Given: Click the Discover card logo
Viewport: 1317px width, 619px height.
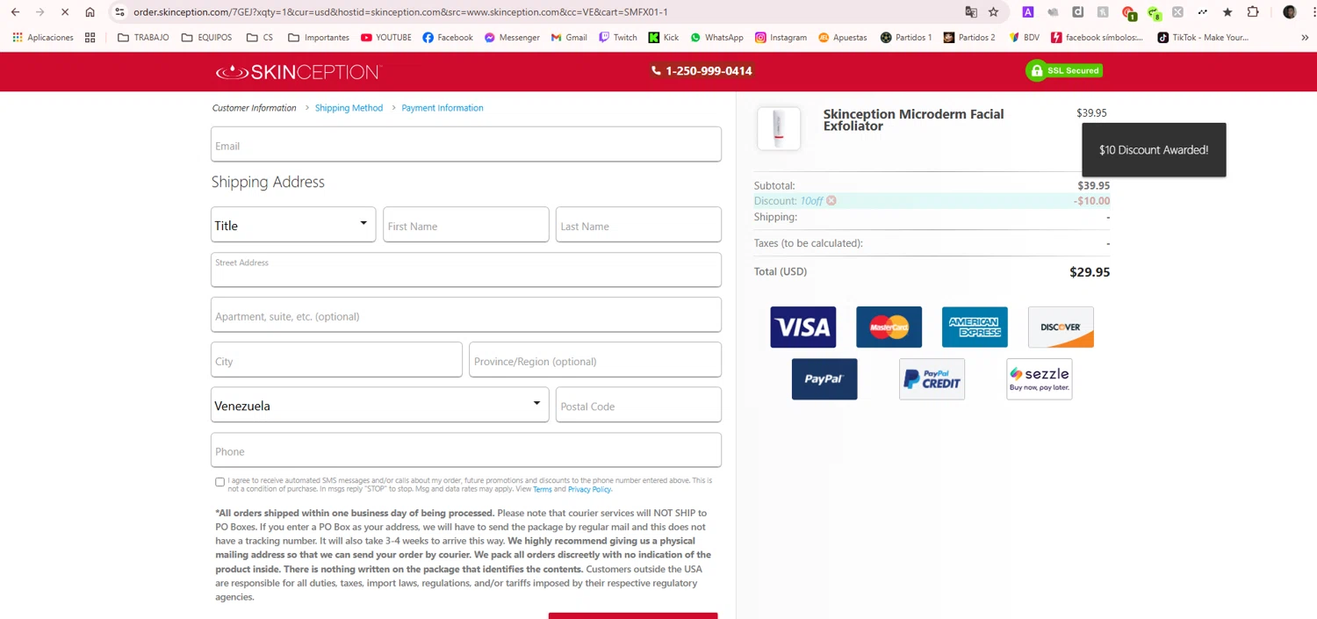Looking at the screenshot, I should click(x=1061, y=327).
